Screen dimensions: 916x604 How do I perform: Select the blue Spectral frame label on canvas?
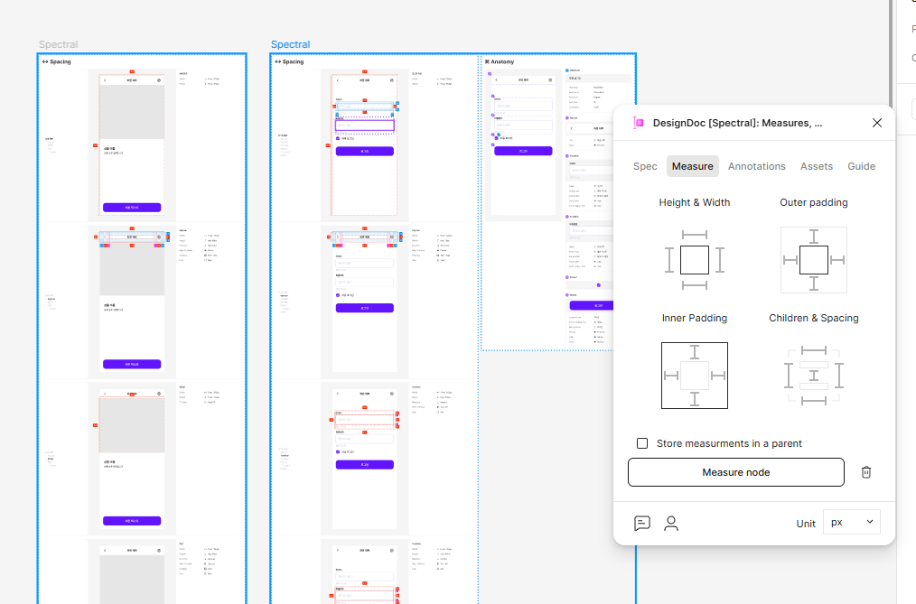point(290,44)
